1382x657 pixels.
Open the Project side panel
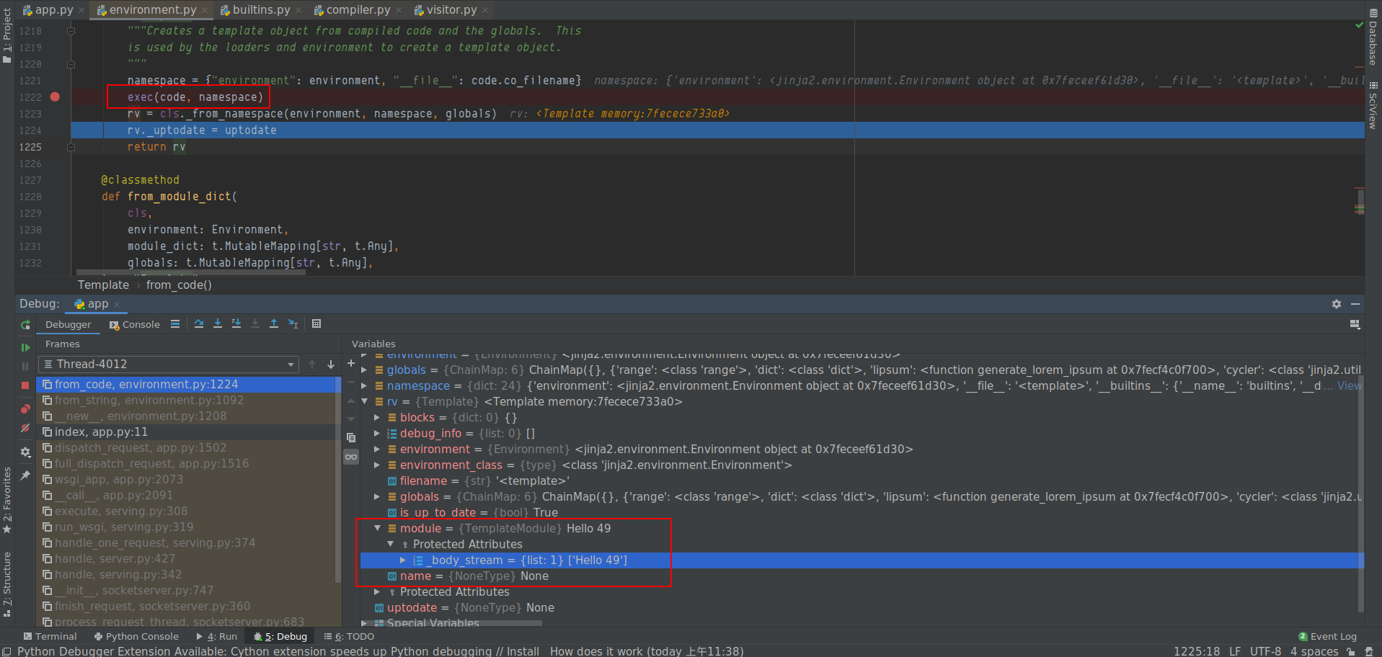tap(7, 35)
